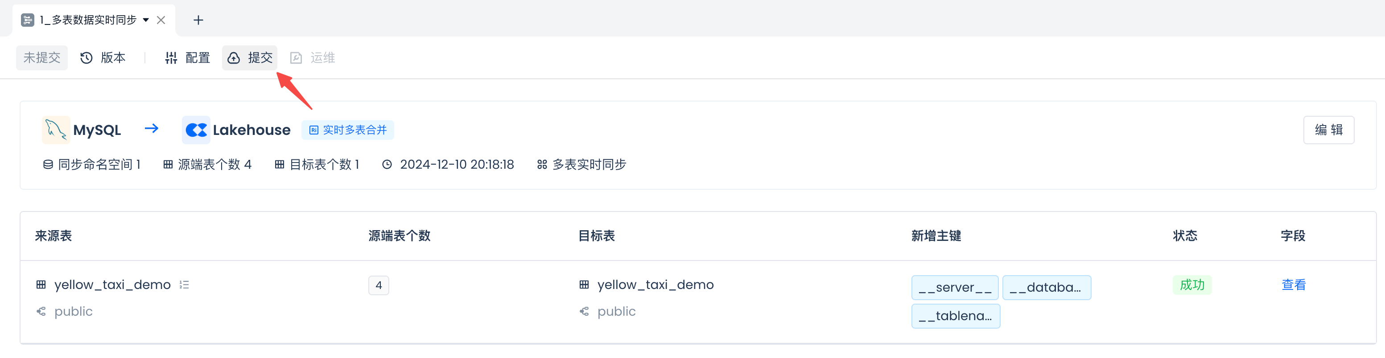Click the list icon beside yellow_taxi_demo source
Image resolution: width=1385 pixels, height=358 pixels.
[185, 285]
